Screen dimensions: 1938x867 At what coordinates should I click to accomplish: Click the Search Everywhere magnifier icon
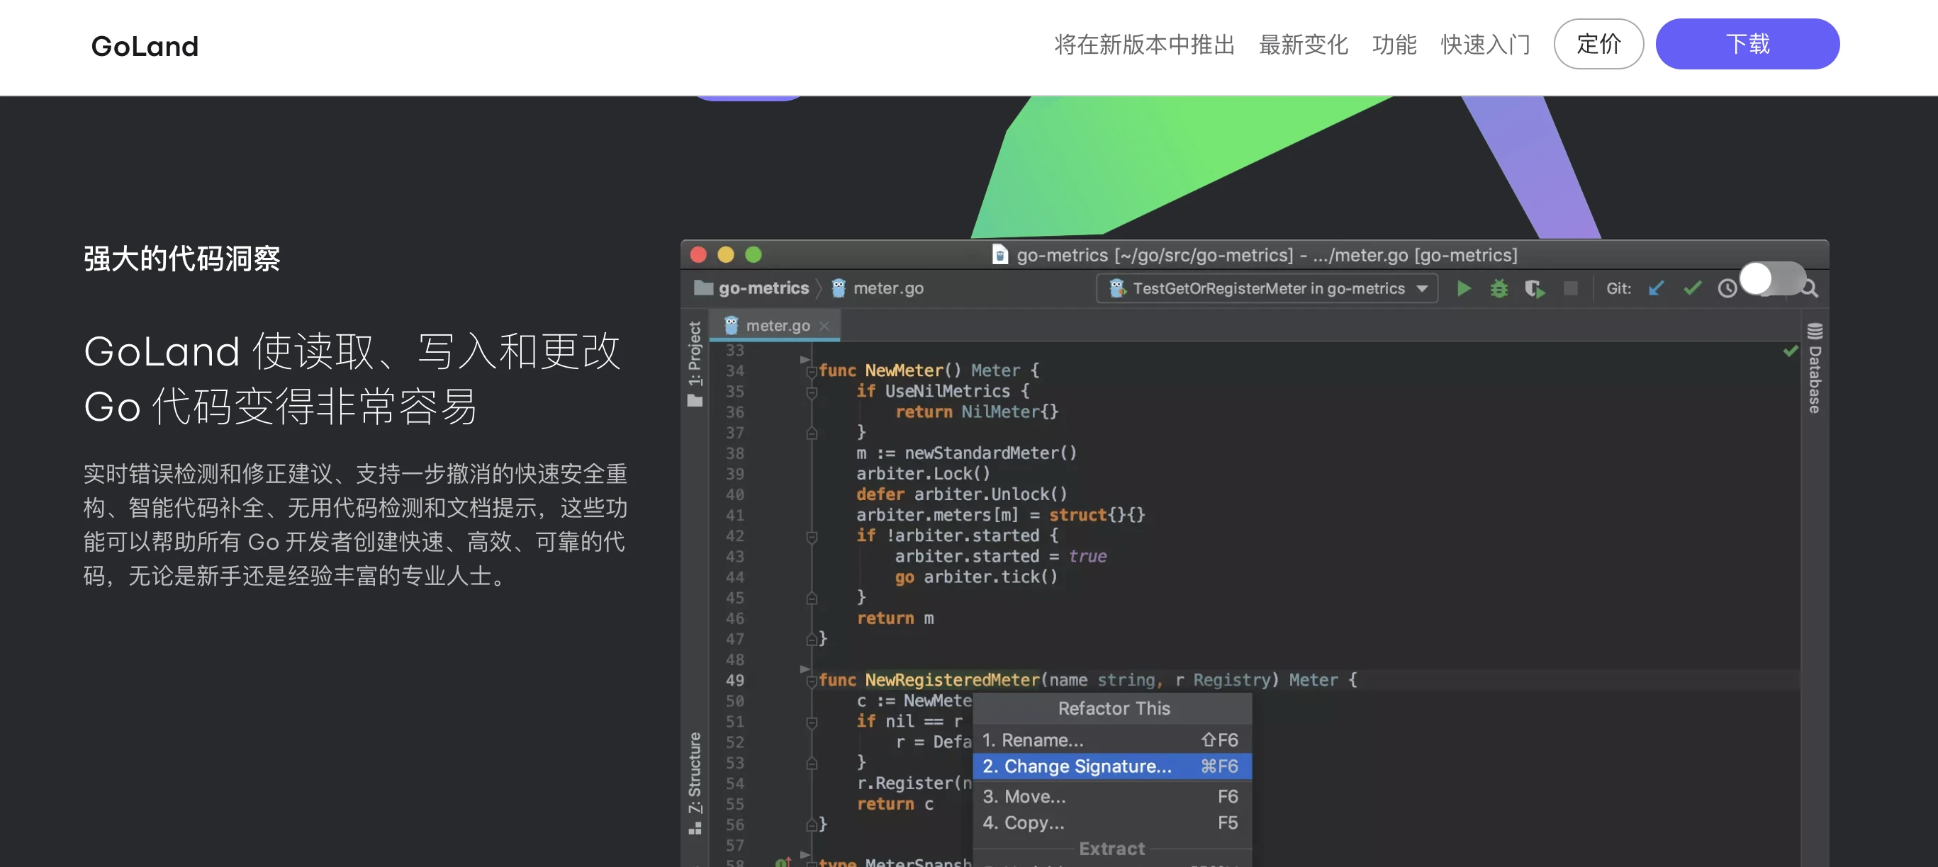point(1810,289)
